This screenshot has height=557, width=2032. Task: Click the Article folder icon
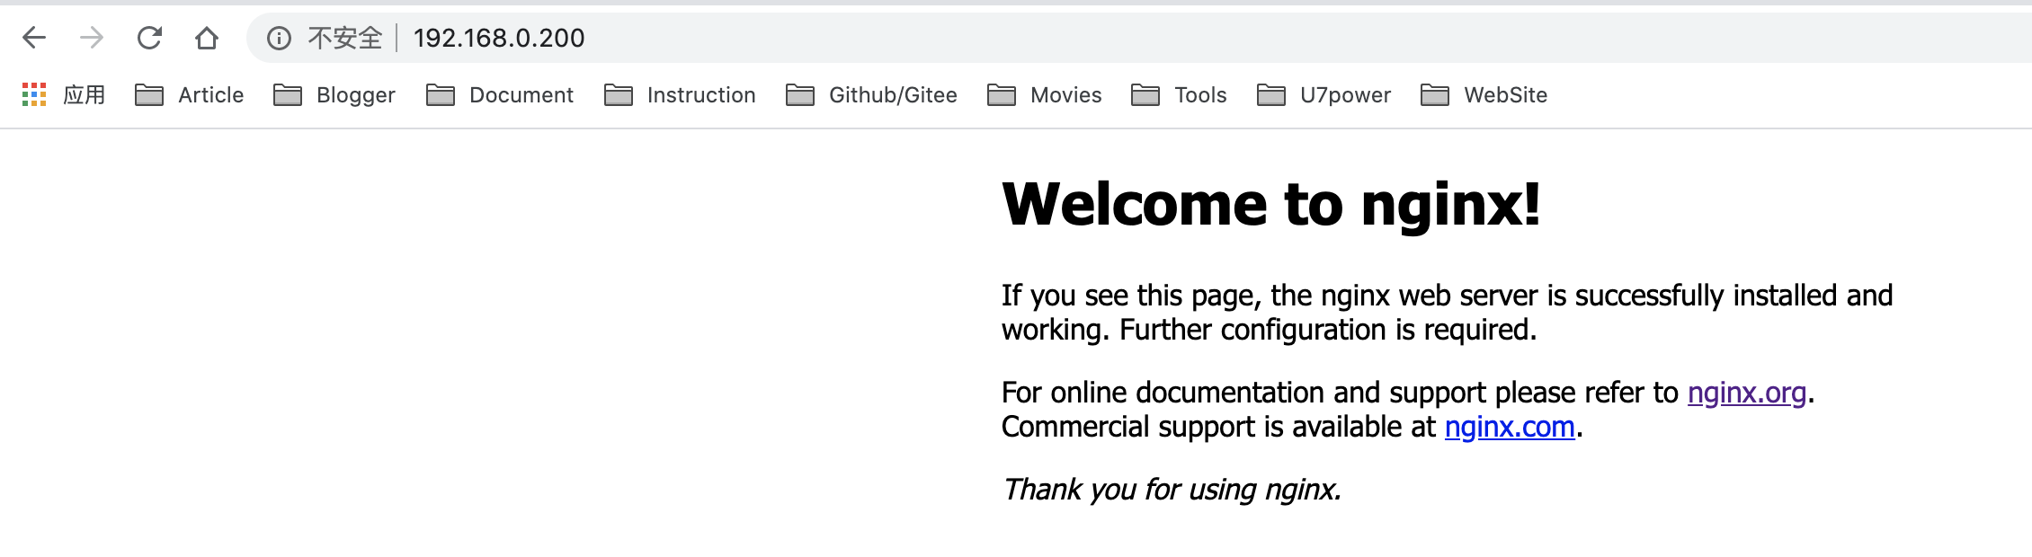[x=149, y=94]
